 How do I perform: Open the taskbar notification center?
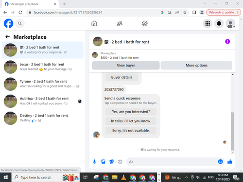236,178
